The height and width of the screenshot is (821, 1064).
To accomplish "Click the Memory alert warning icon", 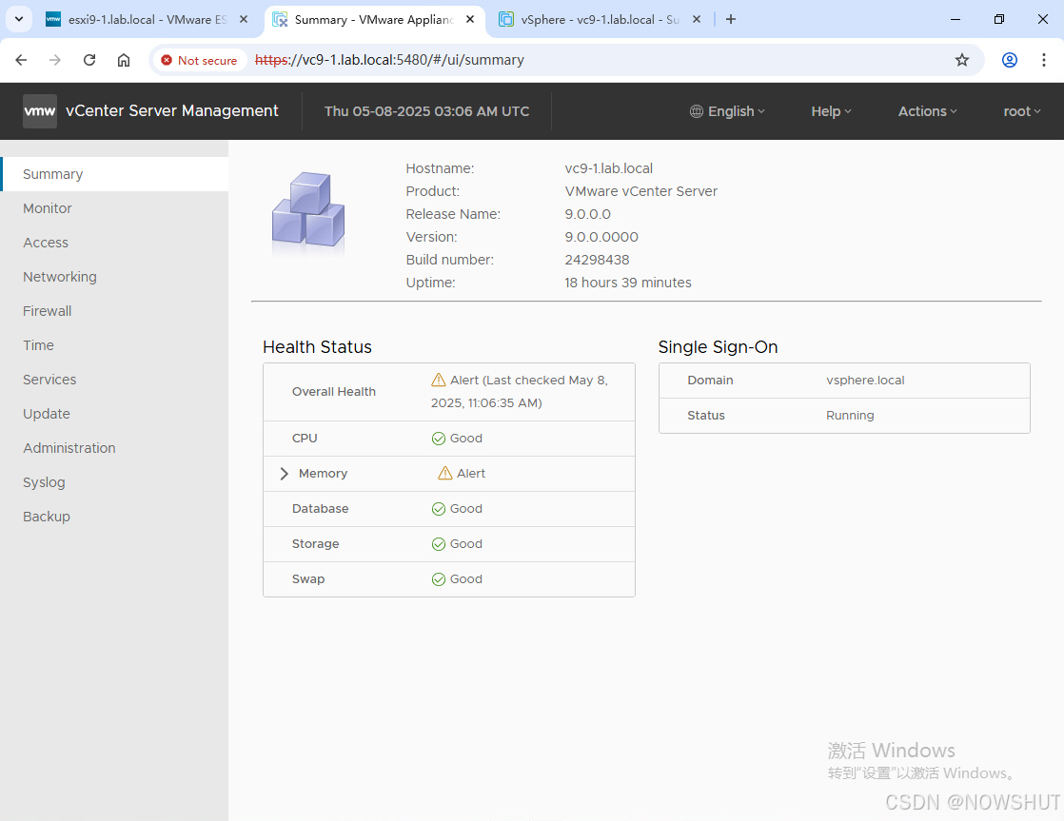I will click(445, 473).
